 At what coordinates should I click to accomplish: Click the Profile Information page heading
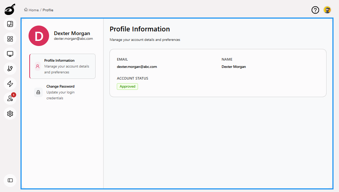pos(140,29)
